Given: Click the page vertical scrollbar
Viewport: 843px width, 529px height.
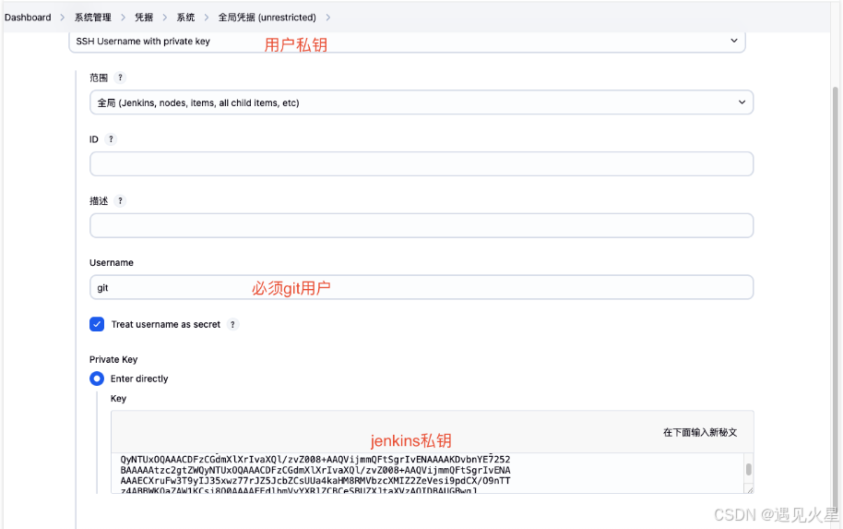Looking at the screenshot, I should point(835,301).
